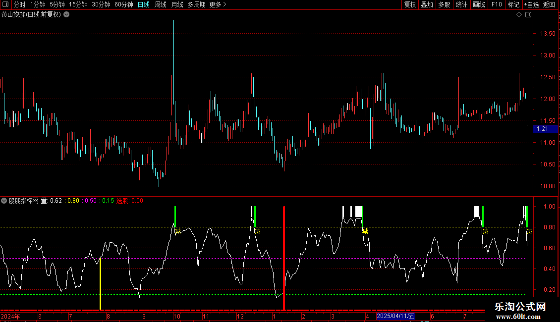Select 1分钟 period
Image resolution: width=560 pixels, height=322 pixels.
point(38,4)
